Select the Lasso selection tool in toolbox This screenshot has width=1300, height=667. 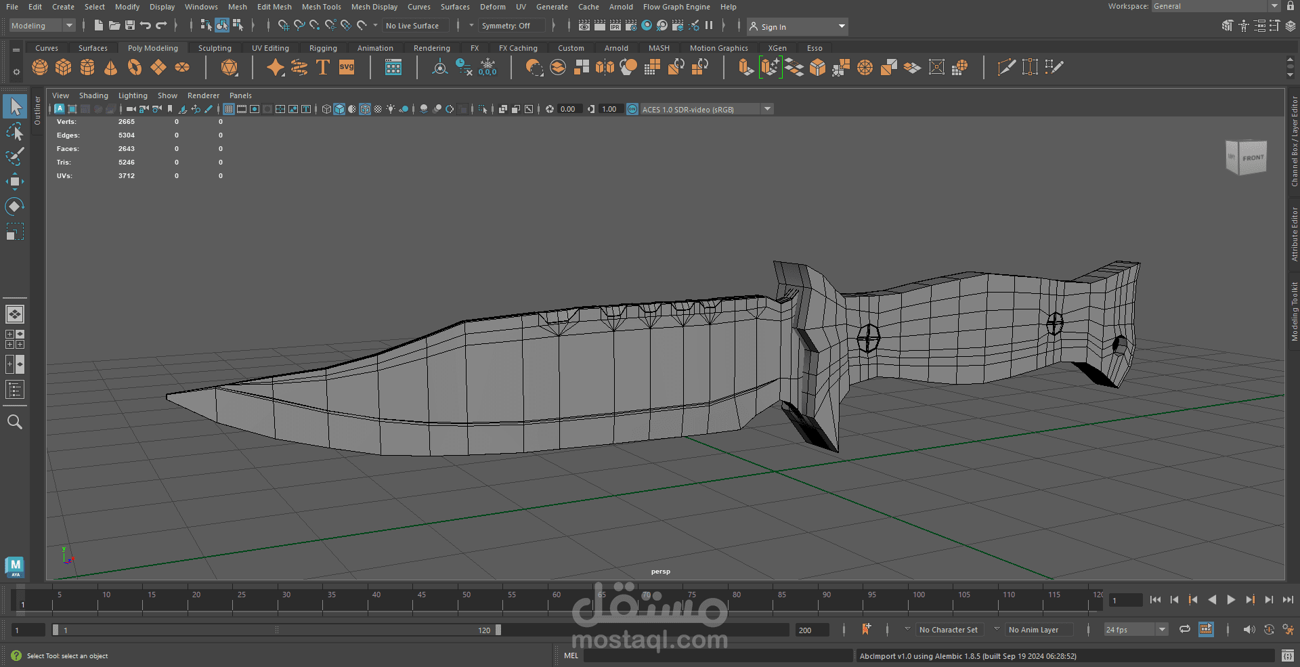click(15, 132)
